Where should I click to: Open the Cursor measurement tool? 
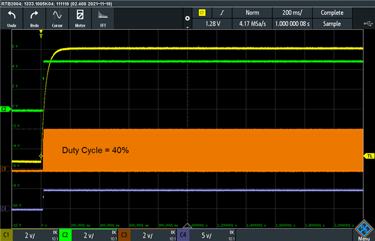pyautogui.click(x=57, y=18)
